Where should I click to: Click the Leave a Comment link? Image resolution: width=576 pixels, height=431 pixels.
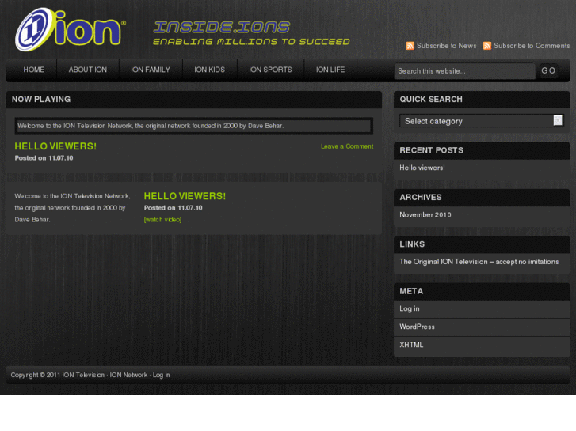[x=347, y=146]
